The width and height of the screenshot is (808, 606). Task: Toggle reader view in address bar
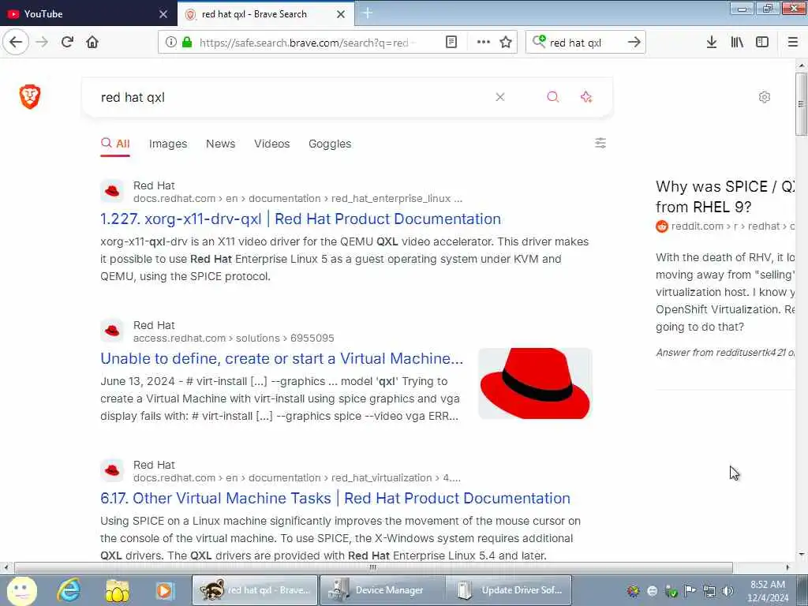tap(451, 43)
